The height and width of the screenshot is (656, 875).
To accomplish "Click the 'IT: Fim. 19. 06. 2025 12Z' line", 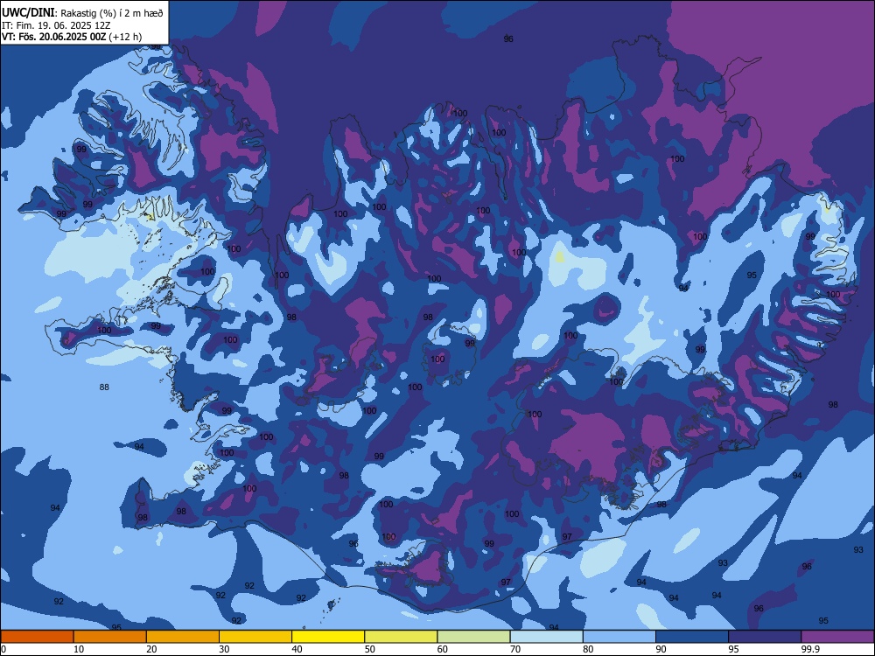I will [x=54, y=25].
